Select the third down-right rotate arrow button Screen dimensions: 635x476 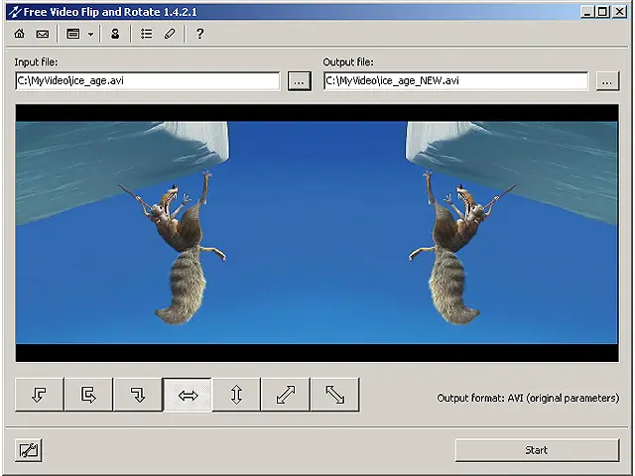[x=138, y=395]
